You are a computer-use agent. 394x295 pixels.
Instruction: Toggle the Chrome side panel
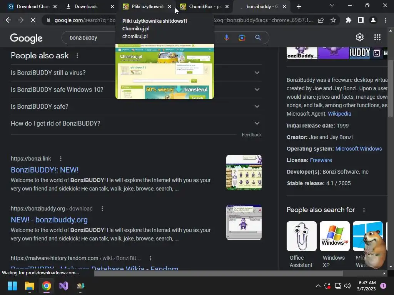coord(361,20)
